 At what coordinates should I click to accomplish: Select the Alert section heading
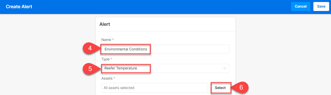click(105, 24)
